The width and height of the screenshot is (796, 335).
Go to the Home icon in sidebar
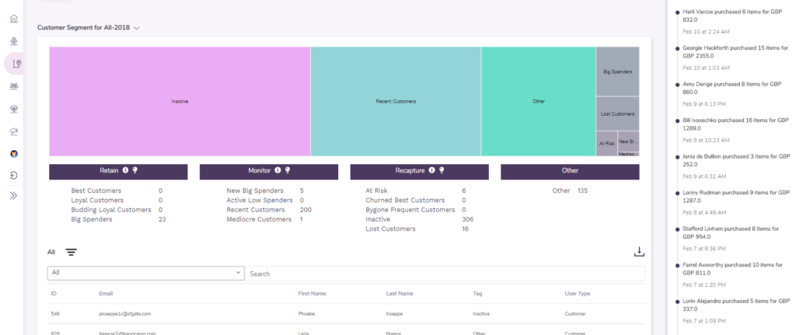(13, 19)
